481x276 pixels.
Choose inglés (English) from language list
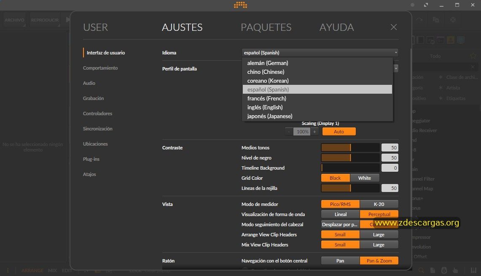(317, 107)
